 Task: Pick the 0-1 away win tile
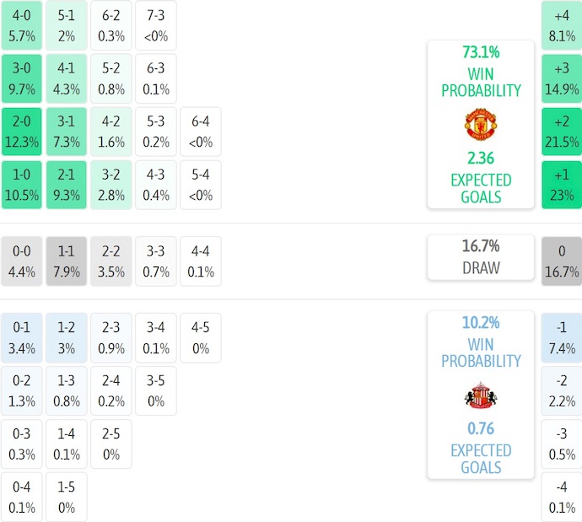click(21, 337)
